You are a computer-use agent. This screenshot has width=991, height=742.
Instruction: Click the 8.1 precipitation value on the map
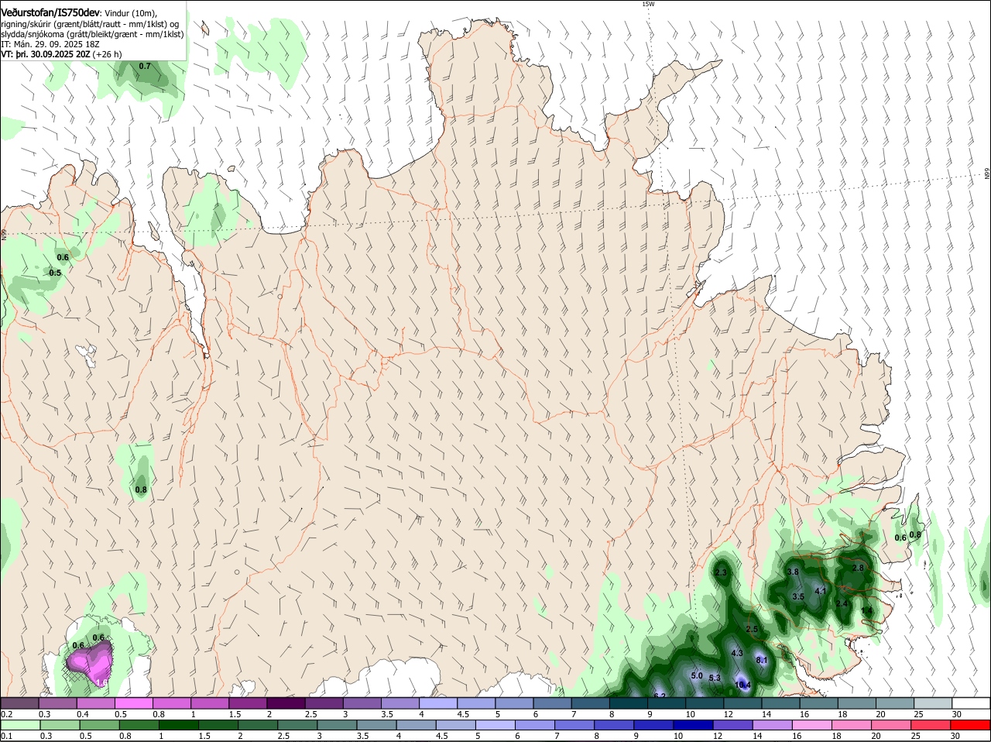pyautogui.click(x=761, y=660)
